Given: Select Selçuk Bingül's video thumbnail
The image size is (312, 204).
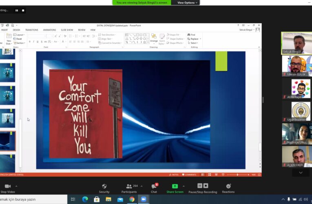Looking at the screenshot, I should pos(296,43).
